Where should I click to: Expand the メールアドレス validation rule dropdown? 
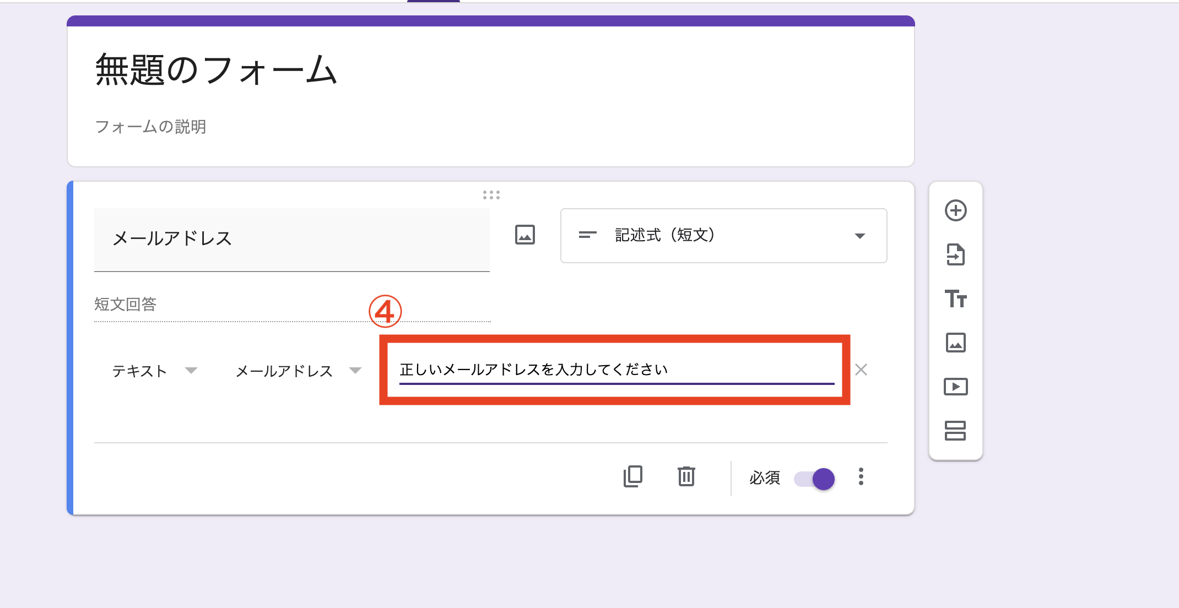click(x=298, y=371)
